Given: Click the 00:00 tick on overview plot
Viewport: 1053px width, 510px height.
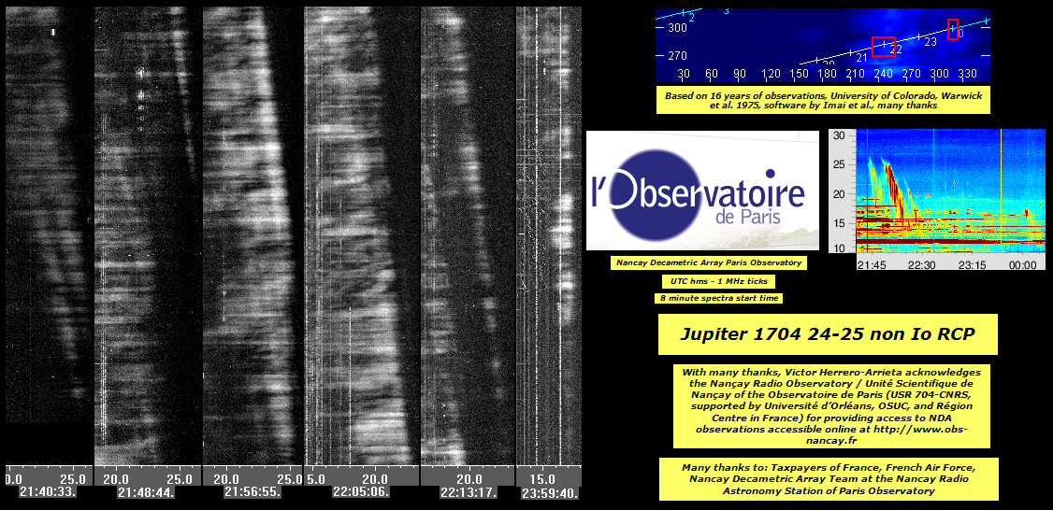Looking at the screenshot, I should 1023,265.
